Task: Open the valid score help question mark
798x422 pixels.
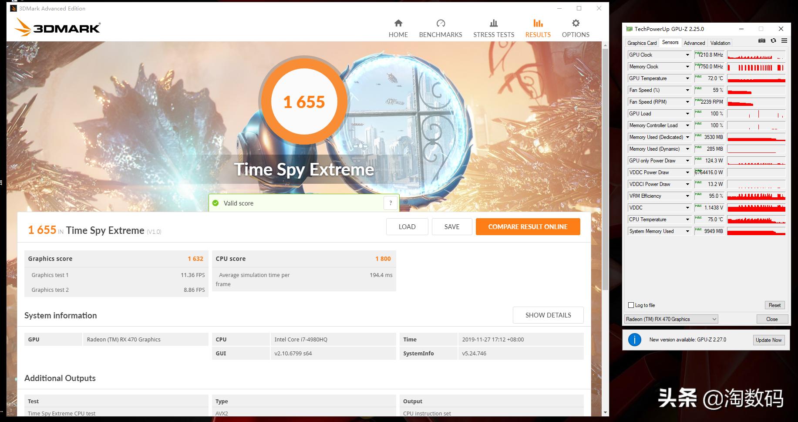Action: pyautogui.click(x=391, y=203)
